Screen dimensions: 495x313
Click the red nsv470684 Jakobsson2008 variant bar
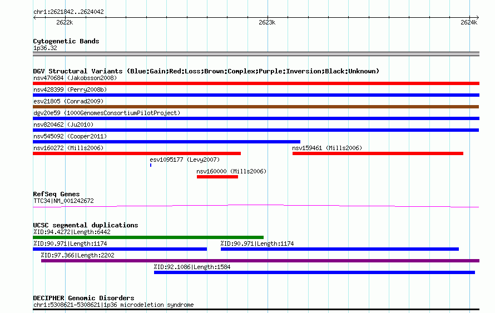[x=256, y=83]
